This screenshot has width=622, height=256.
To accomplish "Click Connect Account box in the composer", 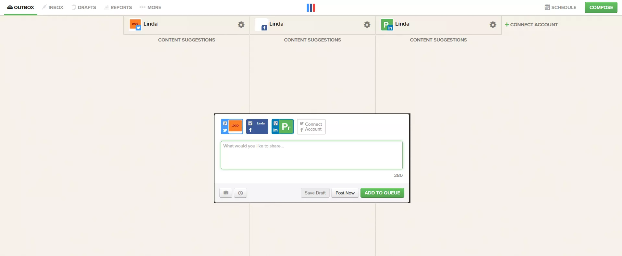I will pos(311,127).
